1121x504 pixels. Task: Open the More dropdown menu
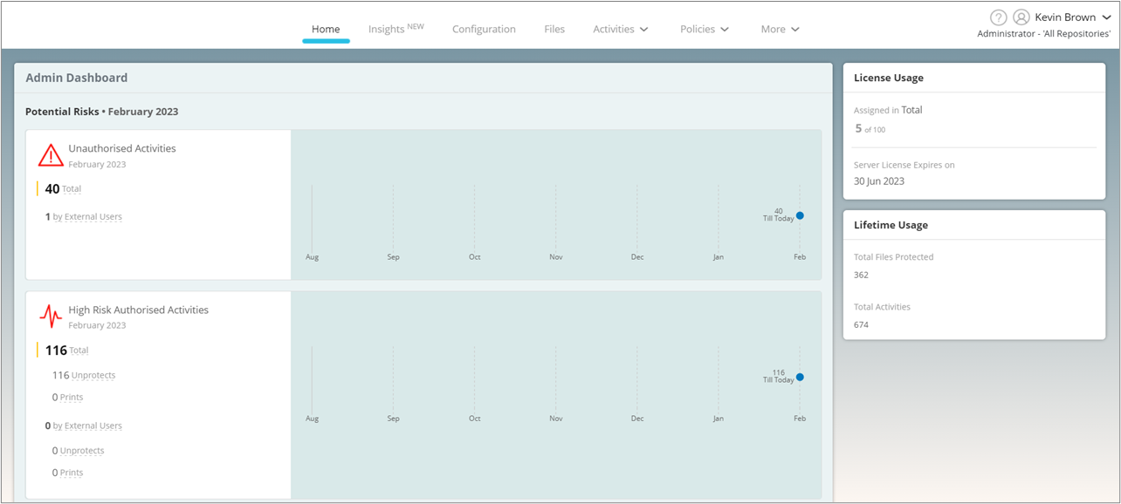coord(781,29)
